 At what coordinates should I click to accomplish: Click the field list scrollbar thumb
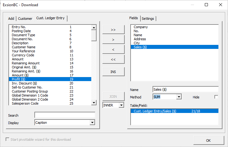[x=94, y=36]
